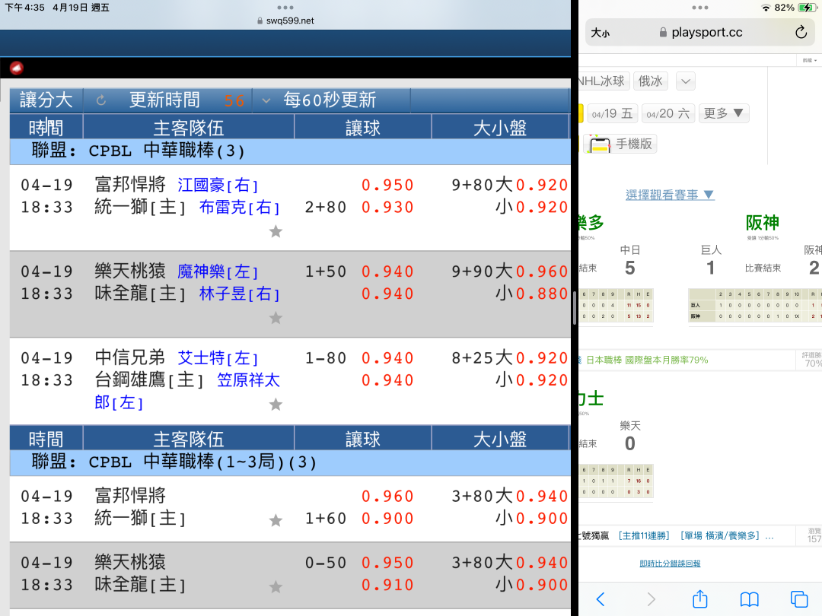Open 日本職棒 國際盤本月勝率79% link
This screenshot has height=616, width=822.
[647, 360]
